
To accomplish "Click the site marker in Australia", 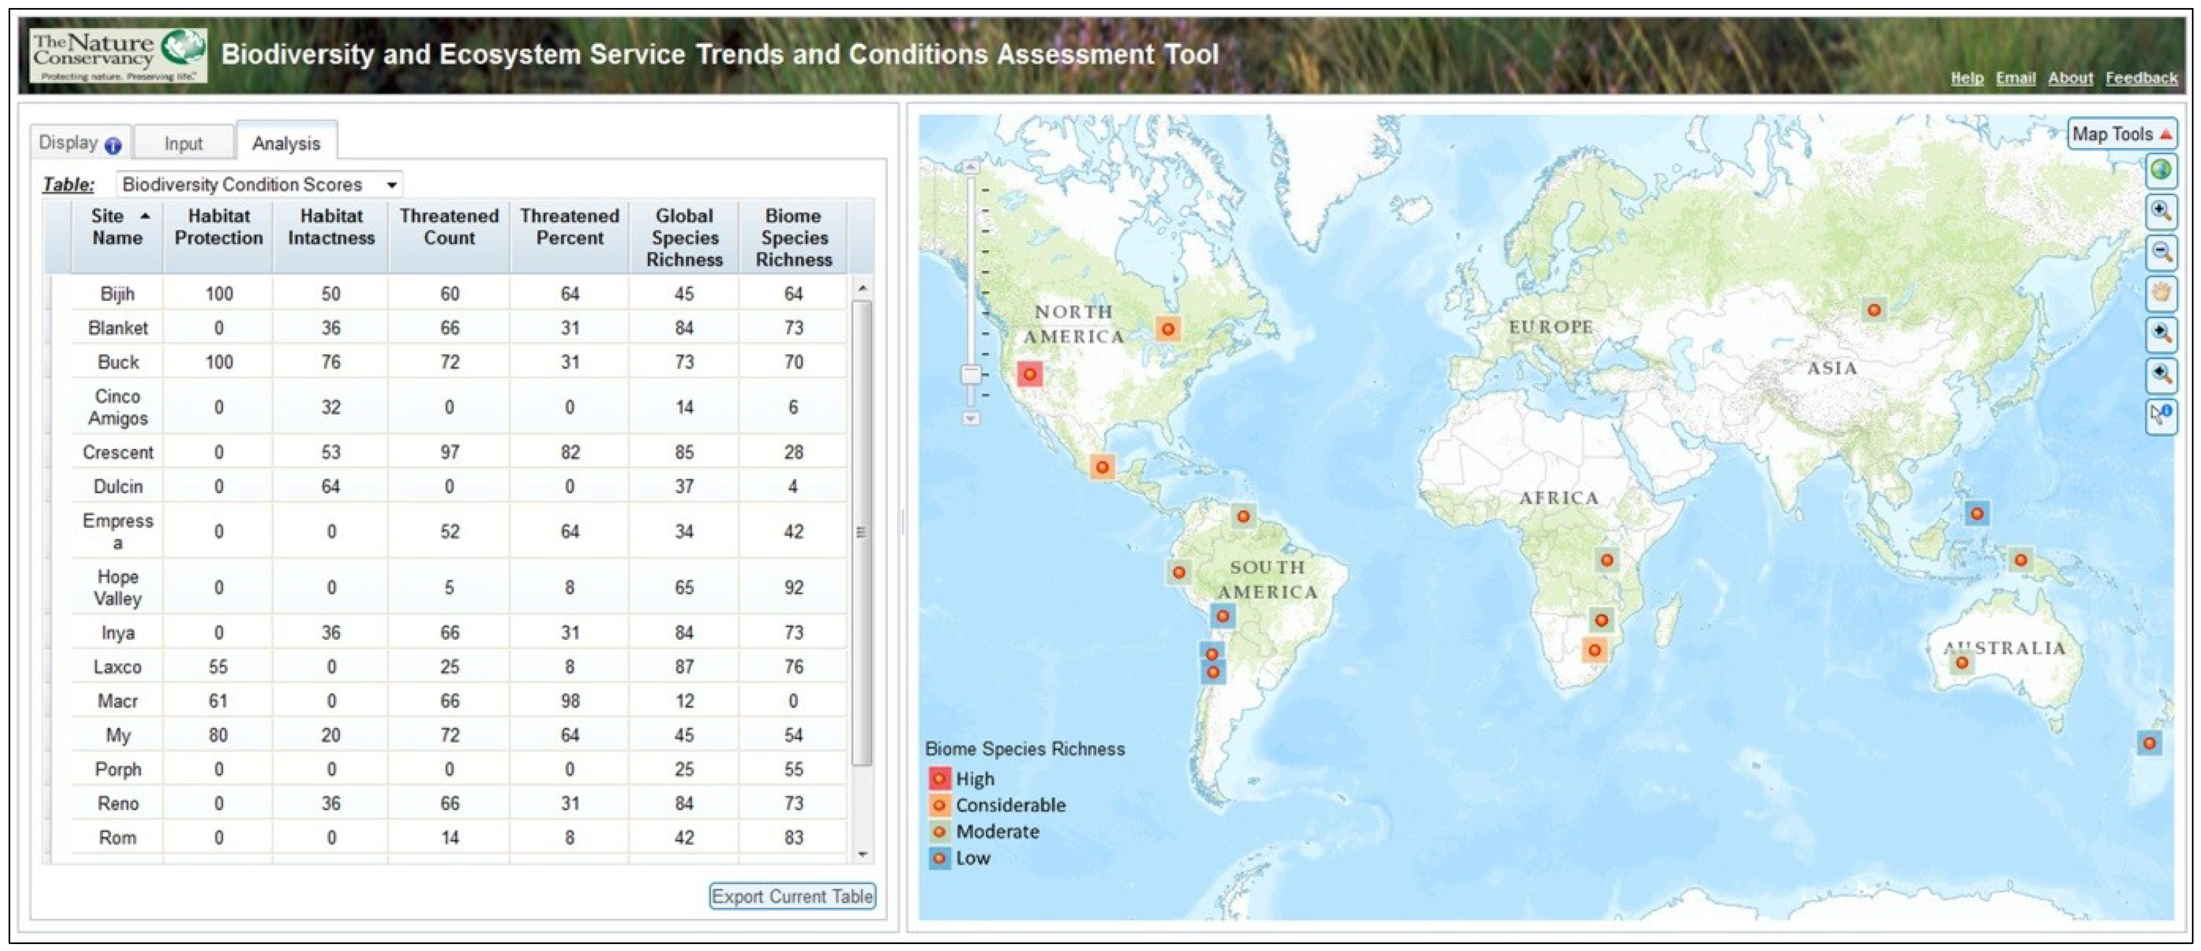I will [x=1962, y=662].
